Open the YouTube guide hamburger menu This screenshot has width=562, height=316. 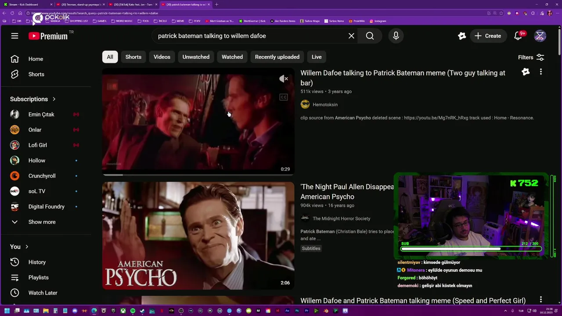[14, 36]
